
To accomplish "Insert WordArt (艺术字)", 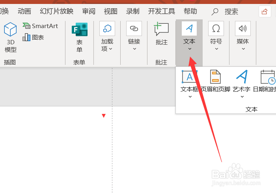I will 242,81.
